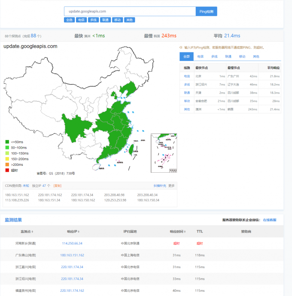Switch to the 其他 tab above the route table
Screen dimensions: 292x296
pyautogui.click(x=256, y=56)
